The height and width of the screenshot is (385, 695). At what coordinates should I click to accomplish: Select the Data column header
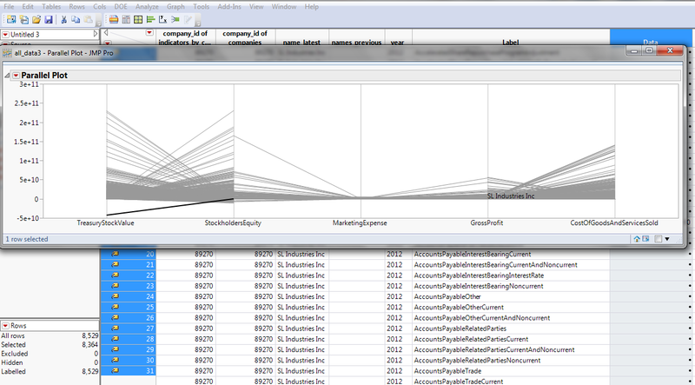pos(650,37)
